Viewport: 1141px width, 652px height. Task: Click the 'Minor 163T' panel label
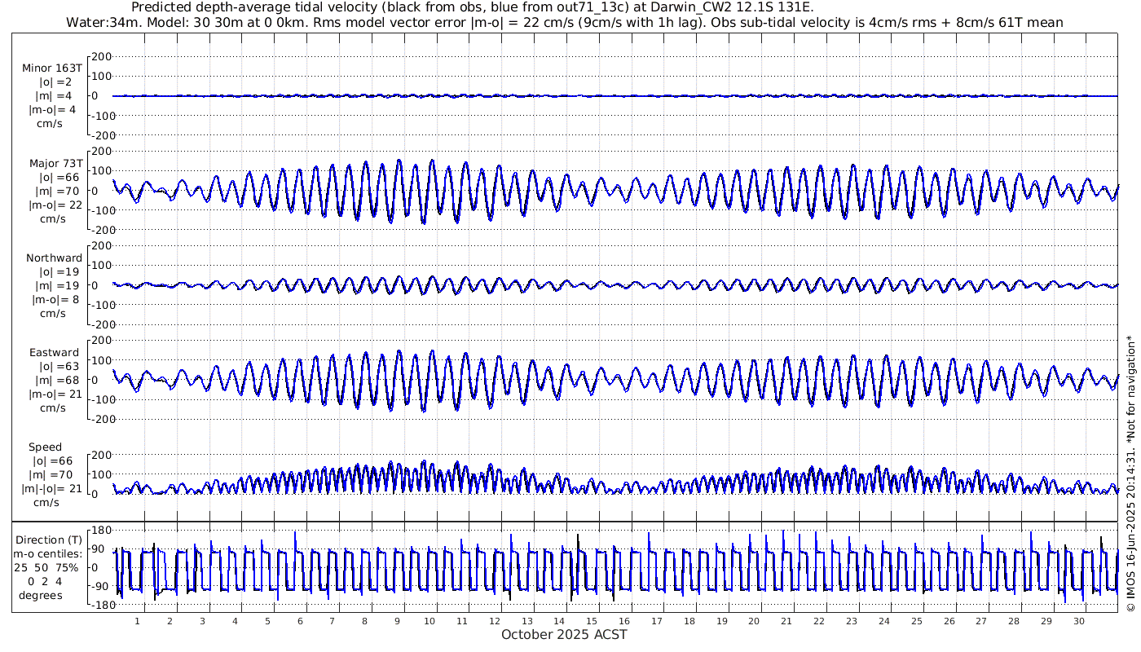coord(52,68)
